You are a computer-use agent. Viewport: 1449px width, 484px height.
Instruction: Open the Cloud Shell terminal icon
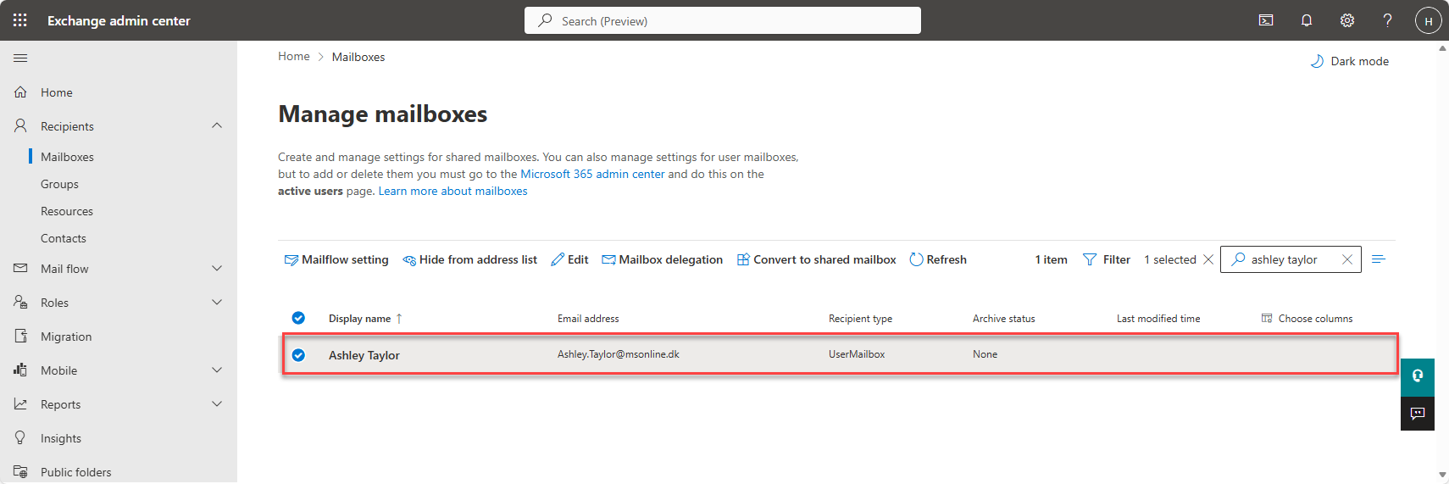(x=1266, y=20)
